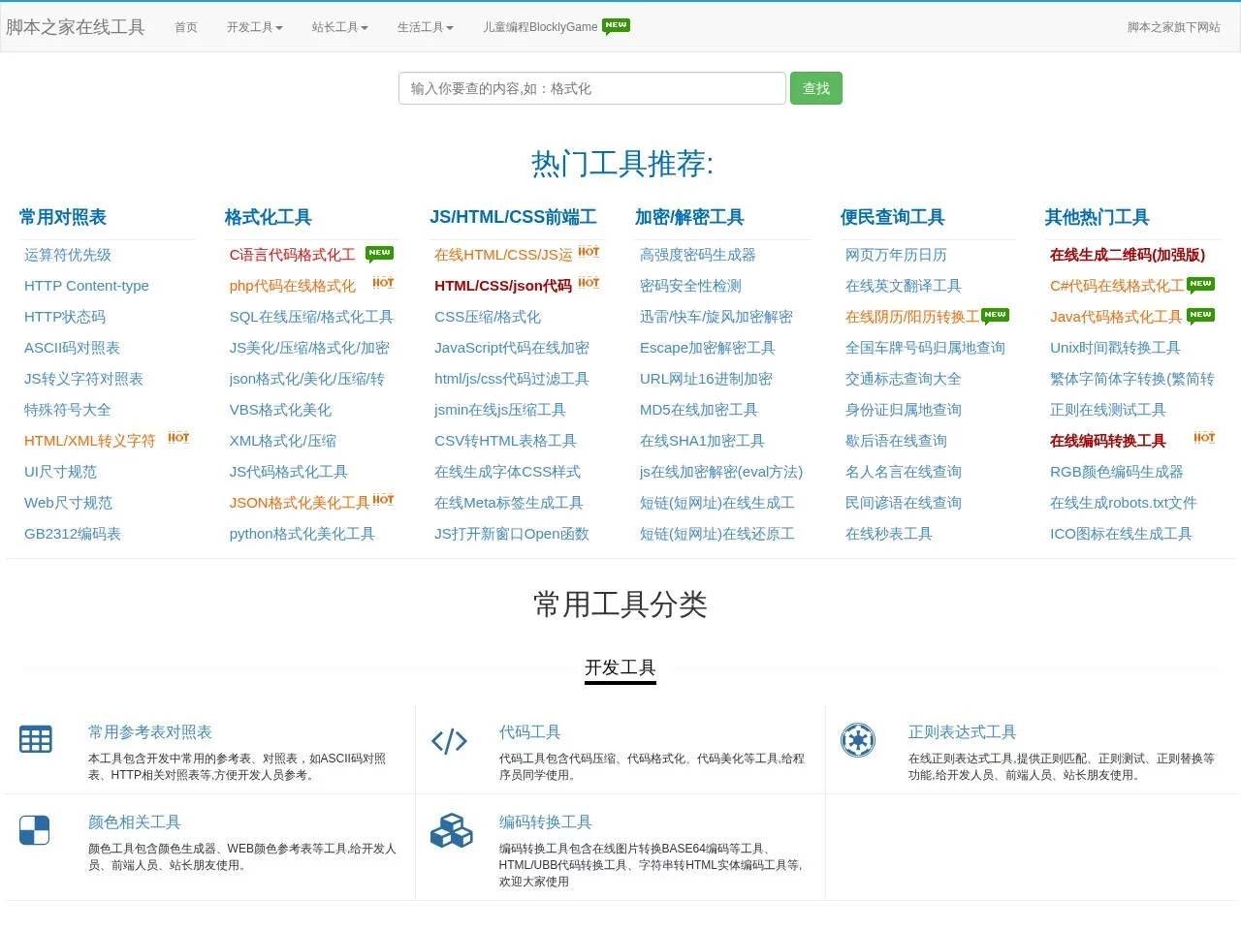Click the HOT badge on HTML/XML转义字符

point(177,437)
